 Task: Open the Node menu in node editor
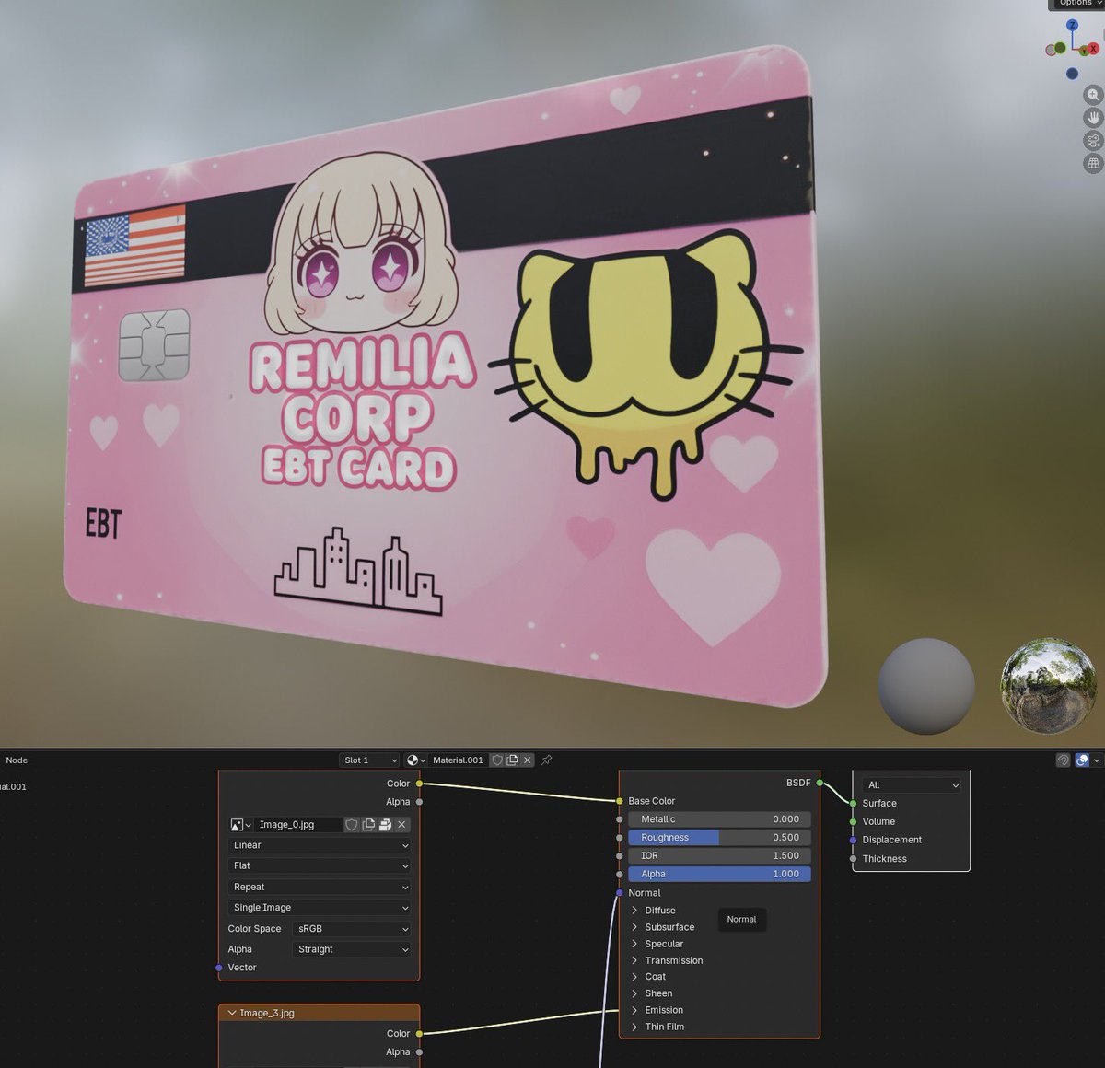point(17,760)
